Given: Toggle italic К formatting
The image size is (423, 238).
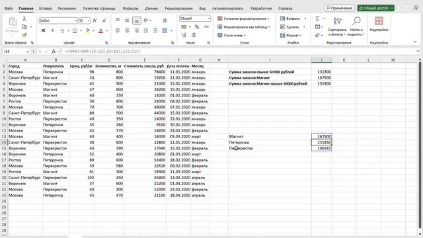Looking at the screenshot, I should pyautogui.click(x=53, y=31).
